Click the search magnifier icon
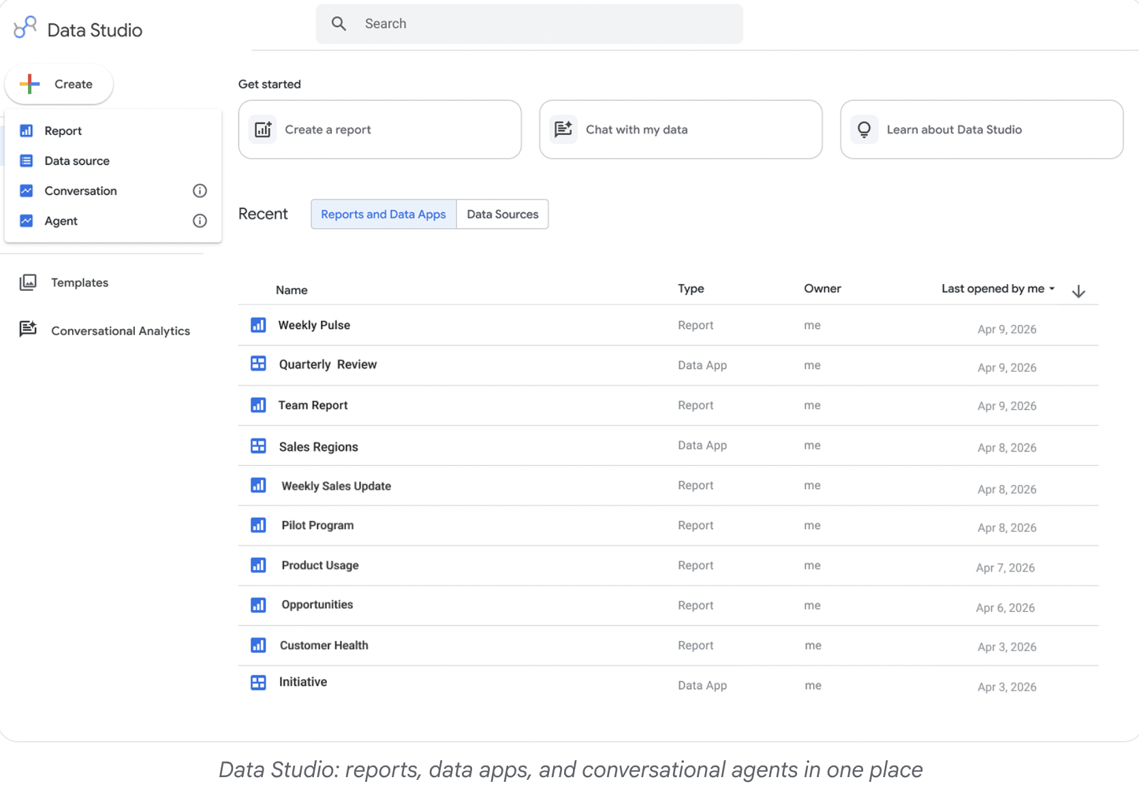 [339, 24]
